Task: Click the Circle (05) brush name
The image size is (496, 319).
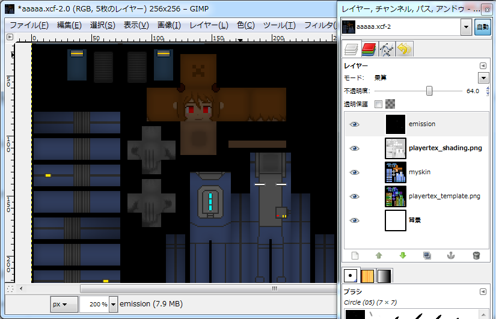Action: pos(370,303)
